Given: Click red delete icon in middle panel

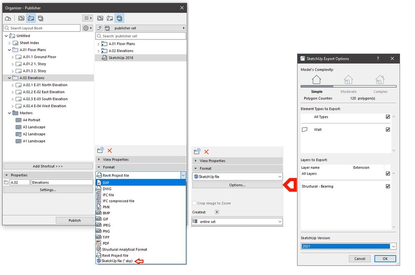Looking at the screenshot, I should [x=206, y=152].
